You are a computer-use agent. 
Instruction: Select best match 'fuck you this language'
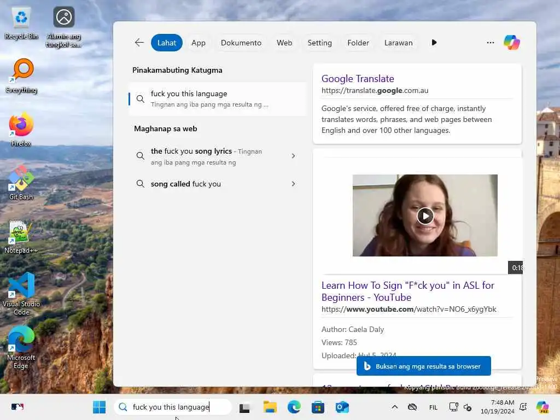click(217, 99)
